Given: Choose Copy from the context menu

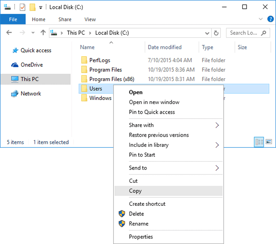Looking at the screenshot, I should coord(135,191).
